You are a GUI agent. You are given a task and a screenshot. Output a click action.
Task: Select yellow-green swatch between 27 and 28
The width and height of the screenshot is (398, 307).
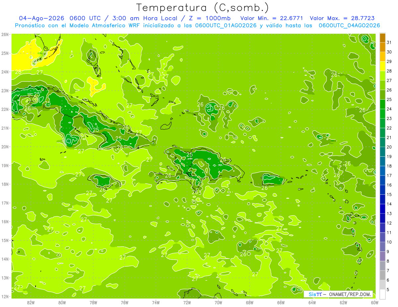[x=382, y=76]
